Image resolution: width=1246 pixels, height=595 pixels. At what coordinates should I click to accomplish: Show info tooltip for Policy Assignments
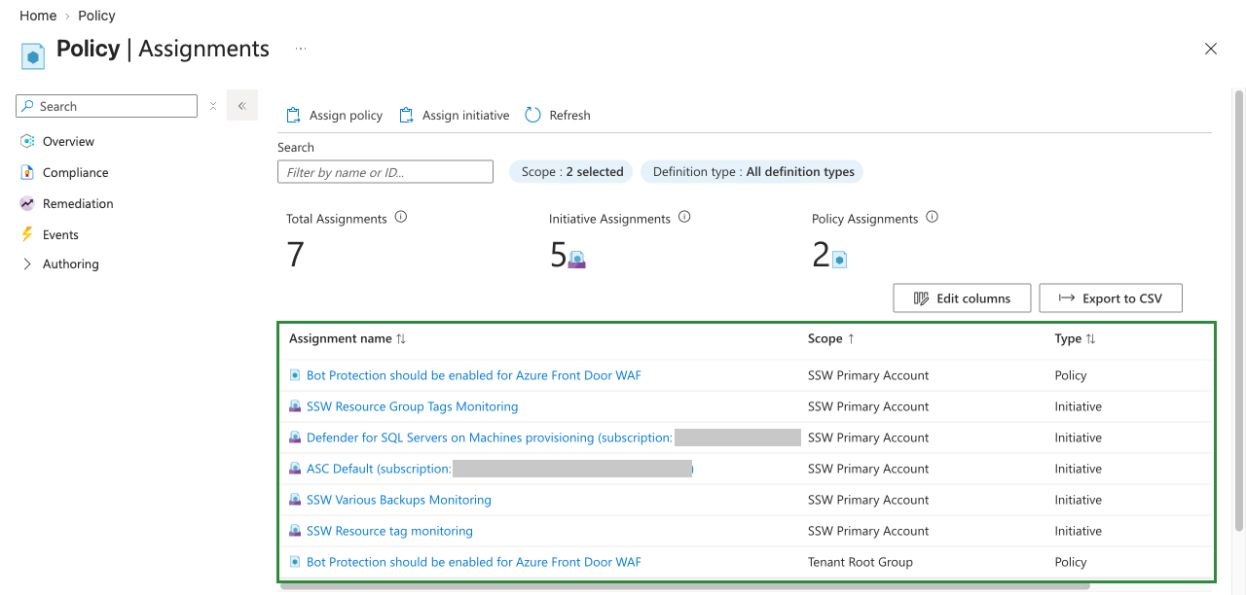pos(932,218)
